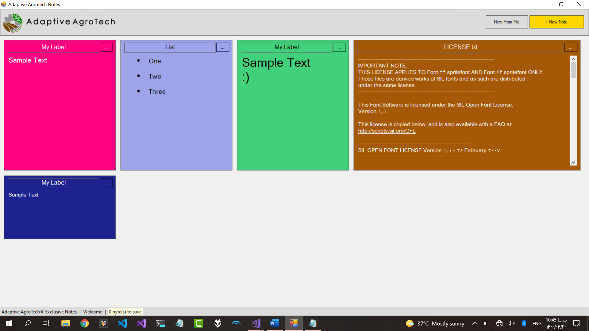Viewport: 589px width, 331px height.
Task: Edit the List note title field
Action: pos(170,47)
